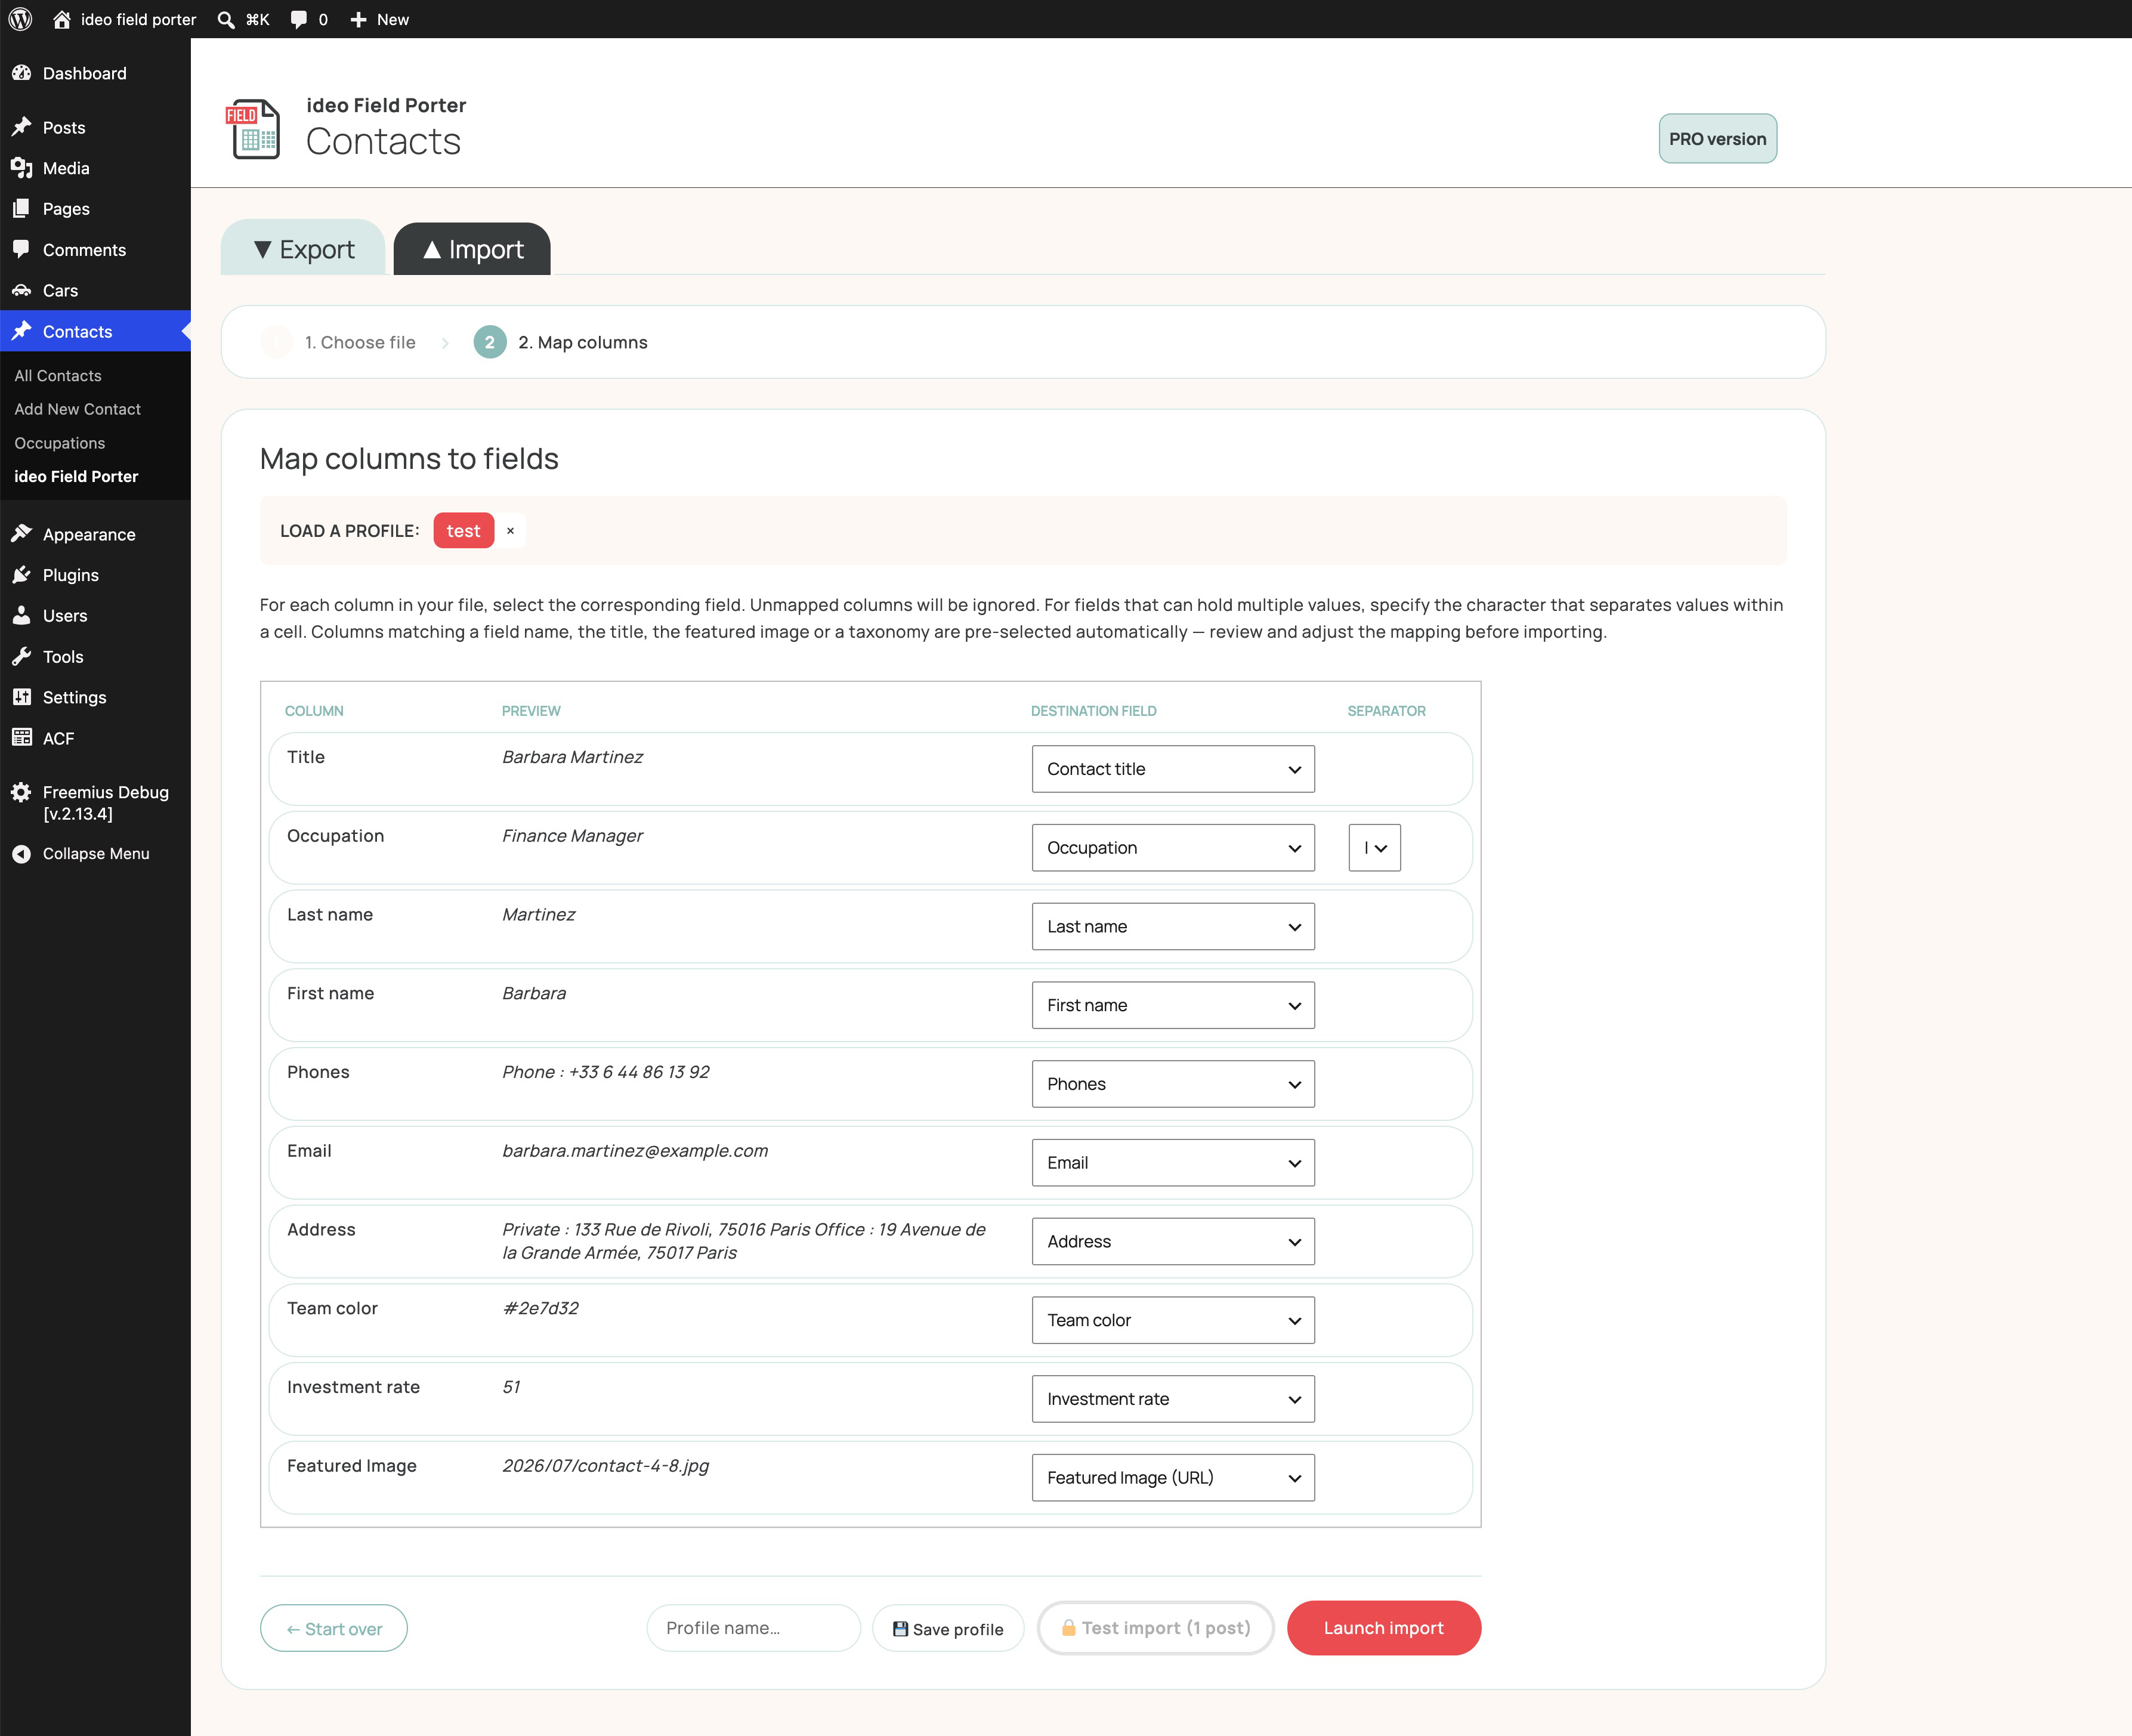Click the Pages icon in sidebar
The height and width of the screenshot is (1736, 2132).
coord(22,208)
